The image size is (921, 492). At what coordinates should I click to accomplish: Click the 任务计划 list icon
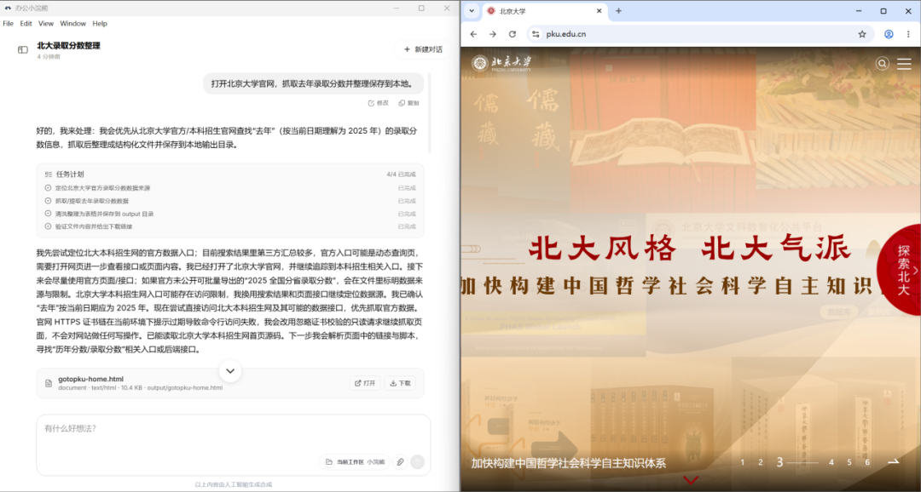point(48,174)
